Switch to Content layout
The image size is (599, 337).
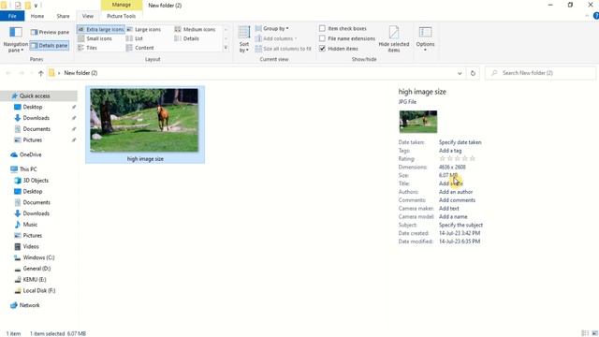point(140,48)
